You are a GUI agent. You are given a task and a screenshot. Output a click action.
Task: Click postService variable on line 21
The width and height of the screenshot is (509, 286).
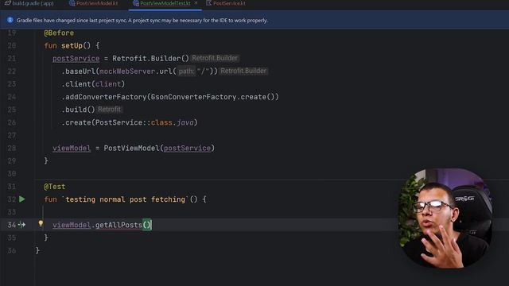click(76, 58)
